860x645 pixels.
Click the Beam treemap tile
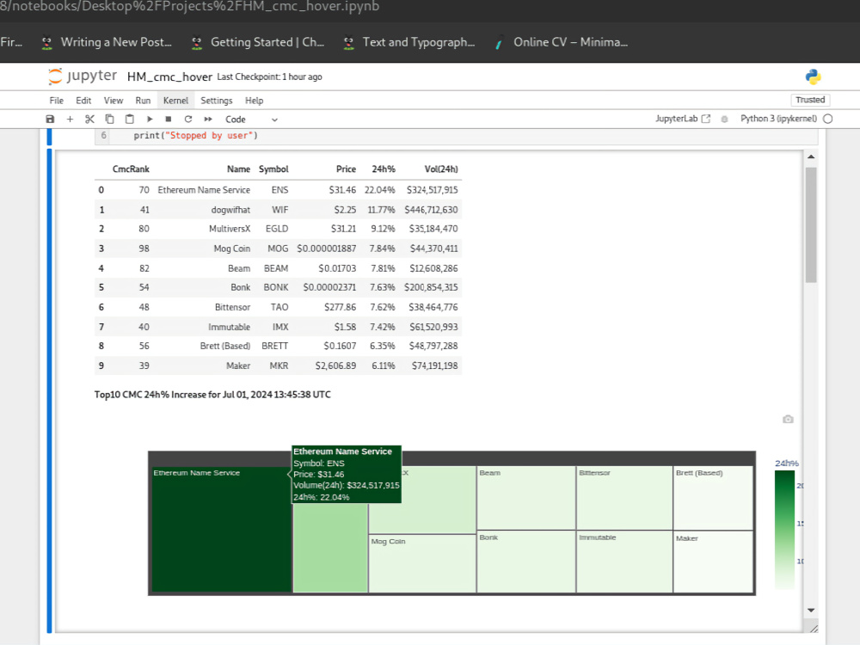click(526, 498)
